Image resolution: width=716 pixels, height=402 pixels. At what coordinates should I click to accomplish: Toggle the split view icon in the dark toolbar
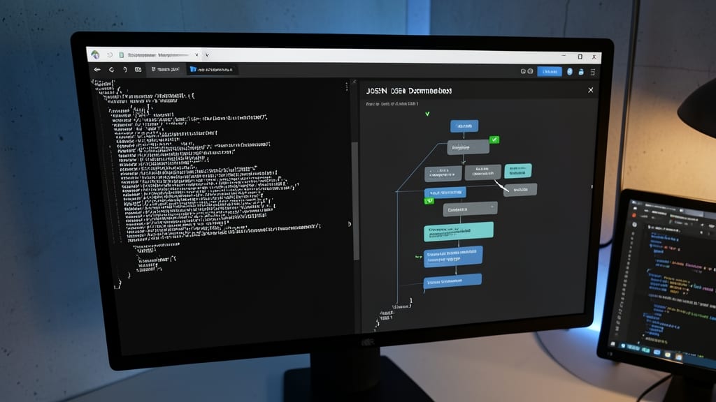(138, 70)
